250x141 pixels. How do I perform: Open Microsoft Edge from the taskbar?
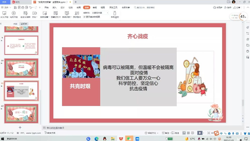coord(97,138)
